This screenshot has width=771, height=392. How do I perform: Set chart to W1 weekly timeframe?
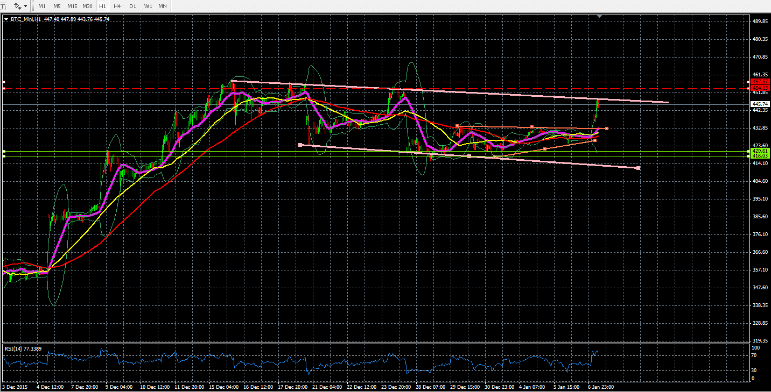pyautogui.click(x=148, y=6)
